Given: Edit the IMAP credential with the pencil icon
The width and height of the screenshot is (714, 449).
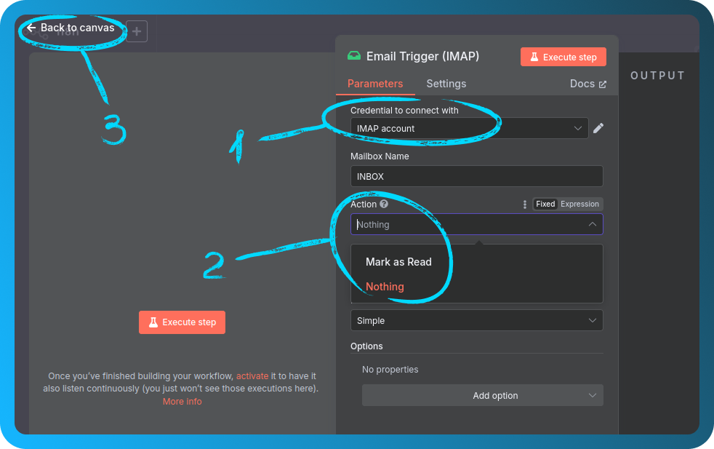Looking at the screenshot, I should (x=598, y=128).
